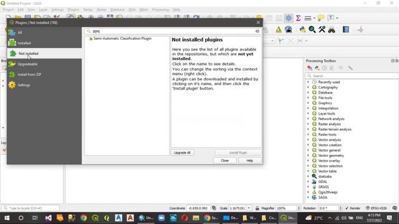Clear the plugin search text
399x224 pixels.
click(257, 31)
